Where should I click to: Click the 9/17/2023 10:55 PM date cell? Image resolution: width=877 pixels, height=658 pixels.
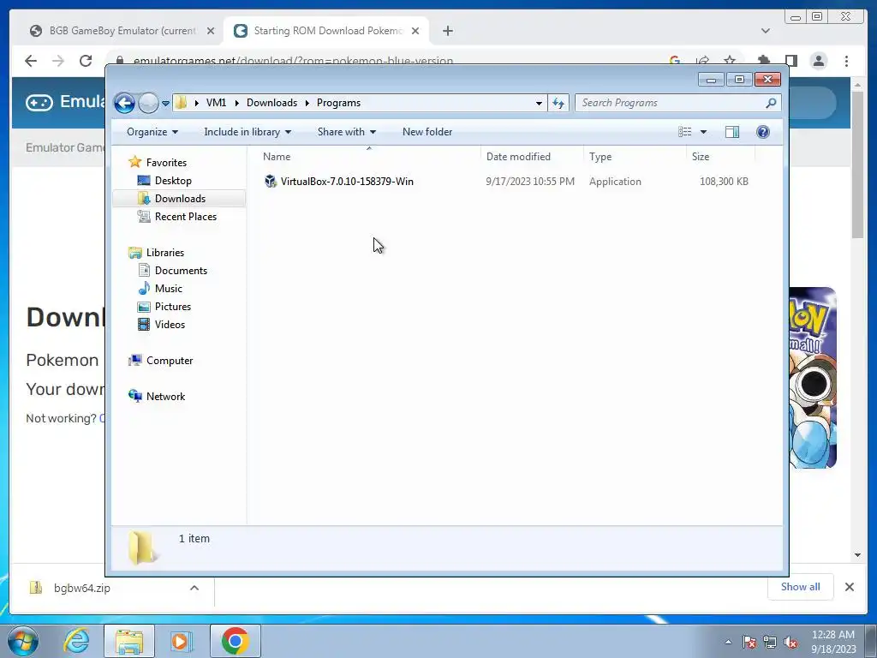pyautogui.click(x=529, y=182)
